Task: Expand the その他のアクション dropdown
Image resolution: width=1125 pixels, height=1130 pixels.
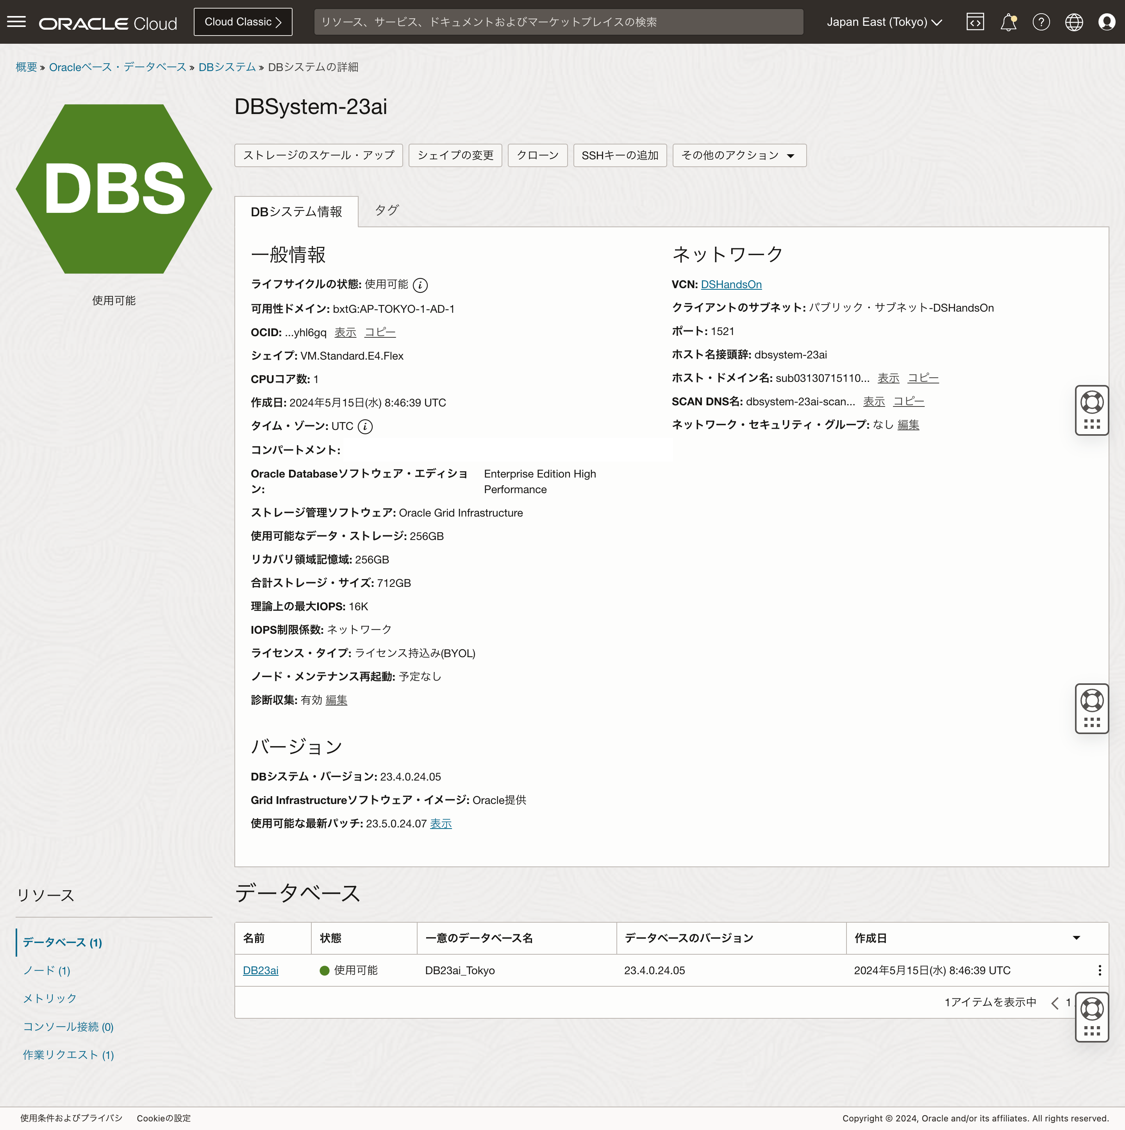Action: pos(739,155)
